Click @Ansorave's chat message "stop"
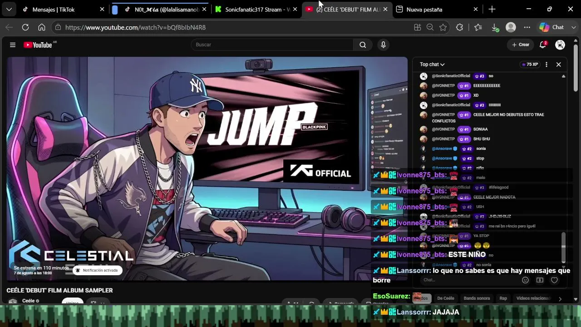Screen dimensions: 581x327 pos(480,159)
